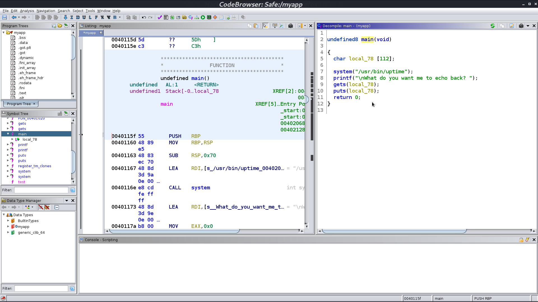Collapse the main node in Symbol Tree

click(8, 134)
